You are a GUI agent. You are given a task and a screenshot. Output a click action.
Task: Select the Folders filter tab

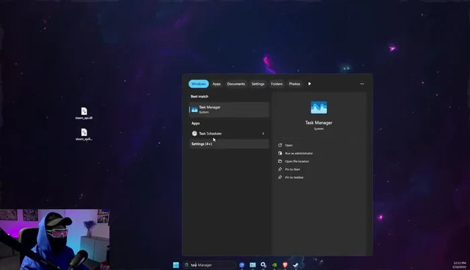[277, 84]
